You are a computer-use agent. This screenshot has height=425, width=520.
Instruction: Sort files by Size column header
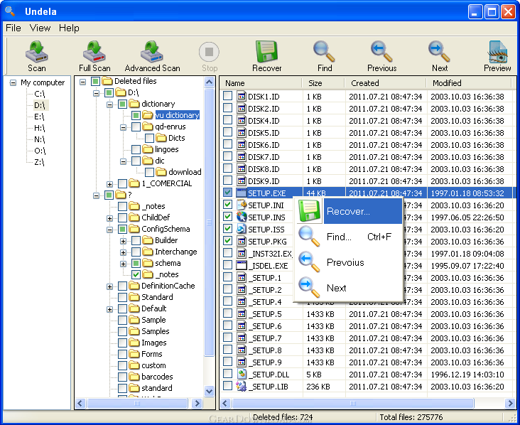(315, 83)
